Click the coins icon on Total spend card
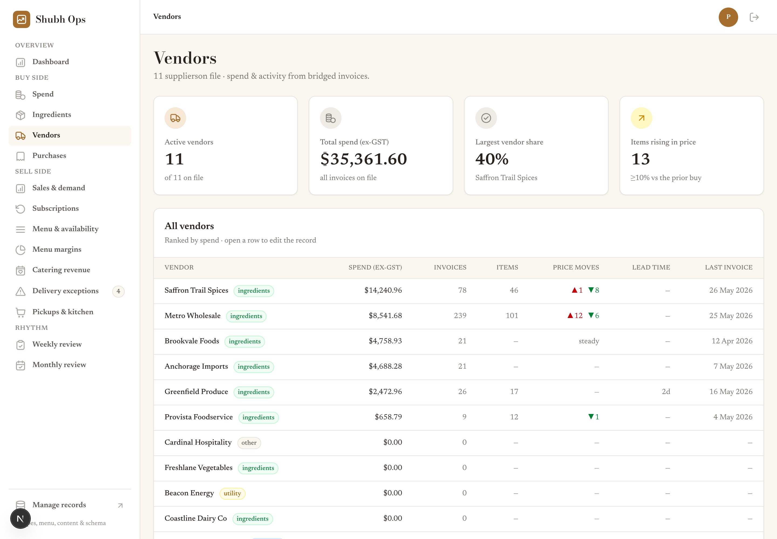 click(x=331, y=118)
